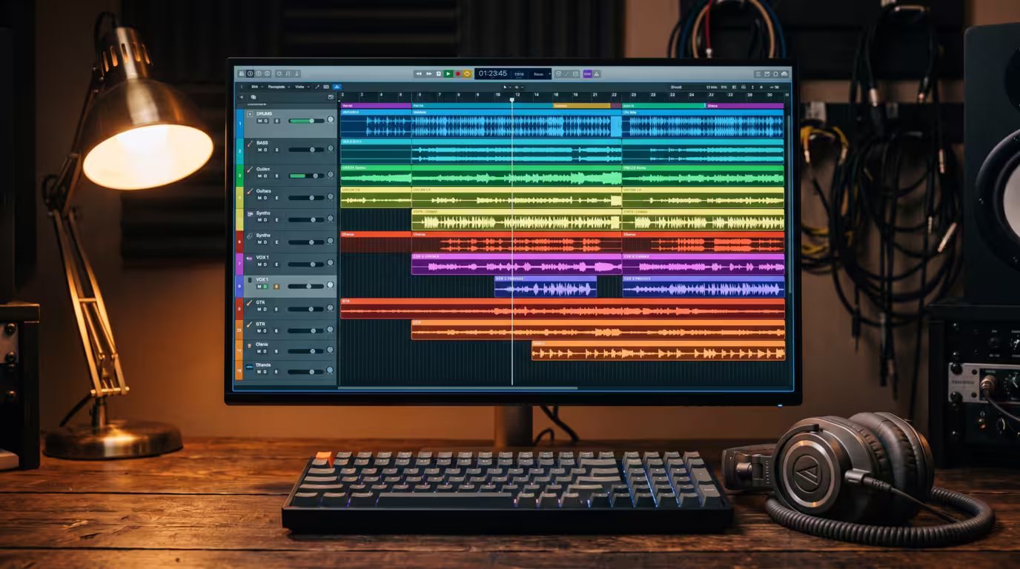Start playback with the green Play button
Image resolution: width=1020 pixels, height=569 pixels.
(448, 74)
